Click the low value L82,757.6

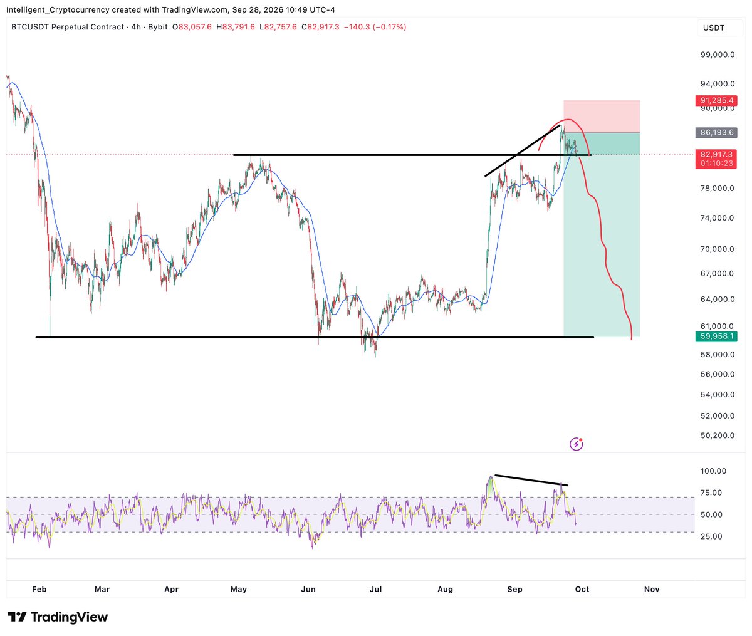[279, 27]
